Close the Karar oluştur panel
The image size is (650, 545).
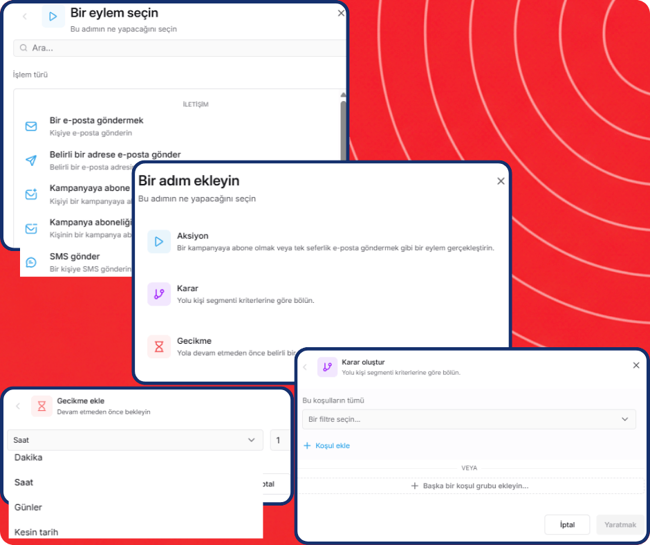click(x=636, y=365)
